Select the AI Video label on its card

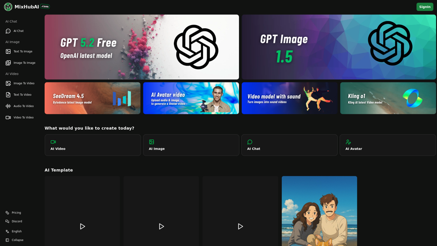click(58, 149)
